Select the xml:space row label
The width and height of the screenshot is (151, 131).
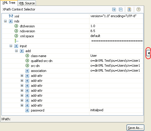(27, 36)
